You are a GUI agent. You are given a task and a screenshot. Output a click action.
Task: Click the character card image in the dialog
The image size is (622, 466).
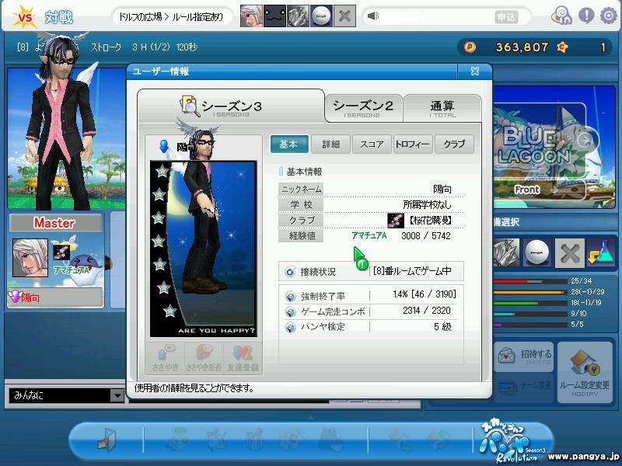point(204,249)
